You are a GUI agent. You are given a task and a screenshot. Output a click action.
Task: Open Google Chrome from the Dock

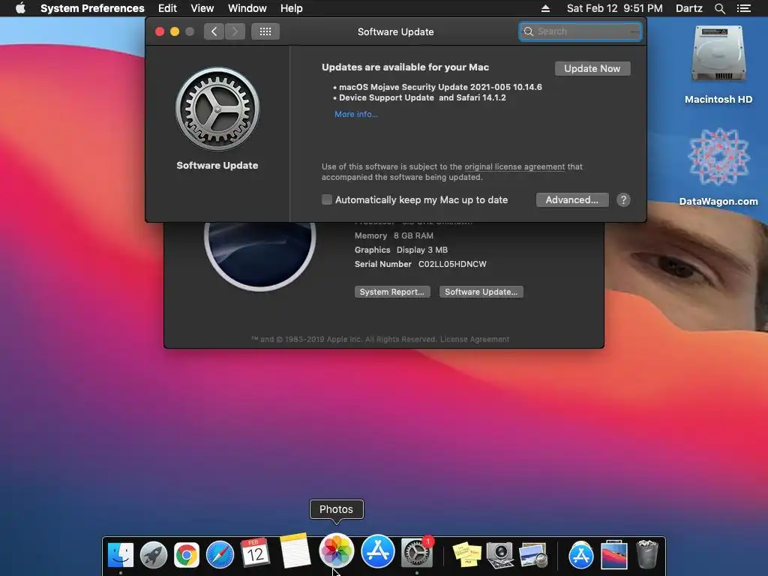[187, 554]
